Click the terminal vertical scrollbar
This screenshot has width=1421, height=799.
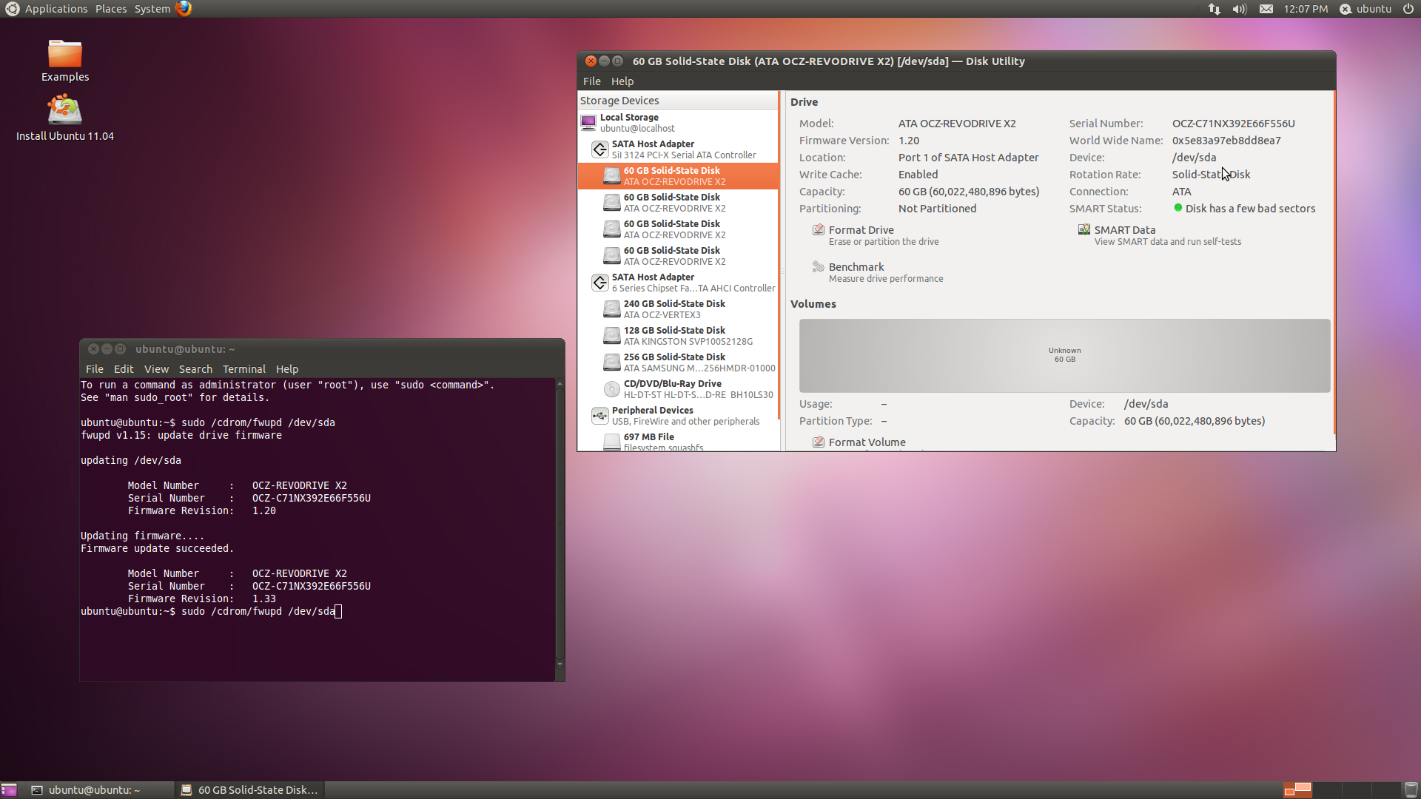pos(560,525)
